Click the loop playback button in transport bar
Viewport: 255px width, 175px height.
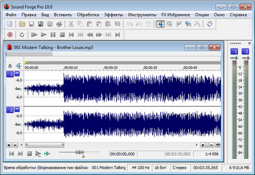pos(22,34)
